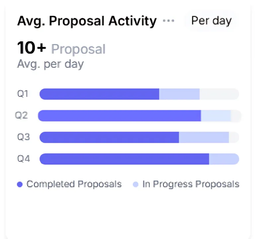Select the Q2 completed bar segment
This screenshot has width=259, height=239.
tap(120, 116)
